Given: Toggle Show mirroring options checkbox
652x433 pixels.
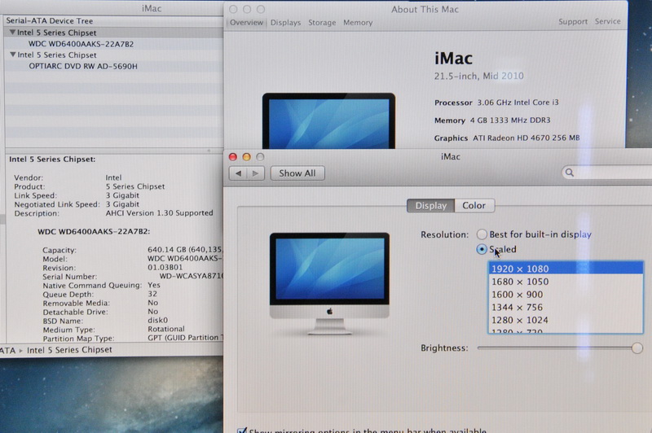Looking at the screenshot, I should 241,430.
